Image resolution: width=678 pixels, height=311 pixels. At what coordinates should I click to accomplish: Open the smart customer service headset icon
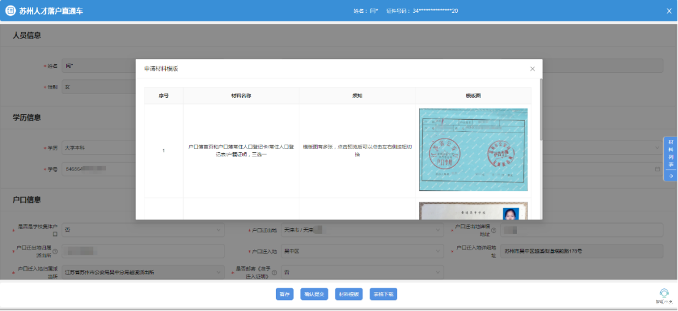click(663, 293)
